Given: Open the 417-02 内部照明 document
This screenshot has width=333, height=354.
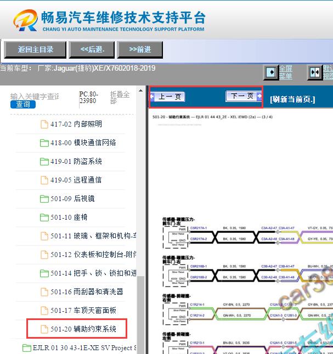Looking at the screenshot, I should click(x=76, y=124).
